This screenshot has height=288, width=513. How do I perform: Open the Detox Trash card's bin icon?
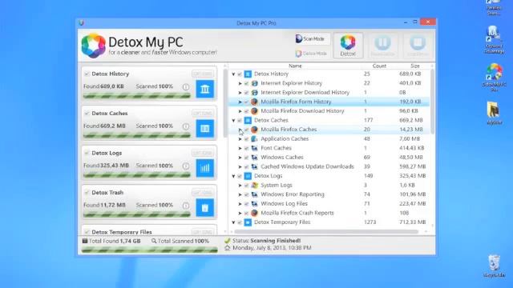205,207
